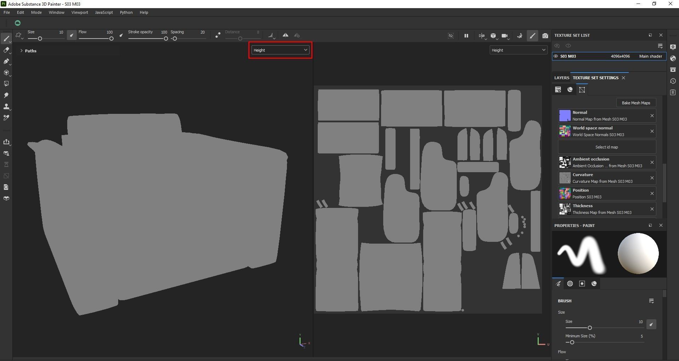Close the Texture Set Settings tab
Viewport: 679px width, 361px height.
623,78
